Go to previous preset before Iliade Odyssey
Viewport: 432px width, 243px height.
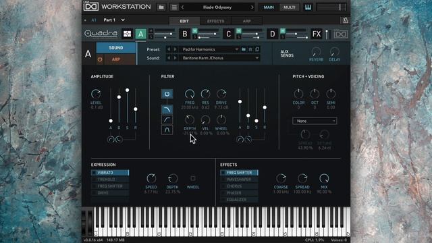(182, 7)
